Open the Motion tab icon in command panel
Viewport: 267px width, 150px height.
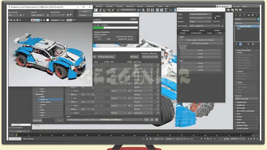pos(249,15)
